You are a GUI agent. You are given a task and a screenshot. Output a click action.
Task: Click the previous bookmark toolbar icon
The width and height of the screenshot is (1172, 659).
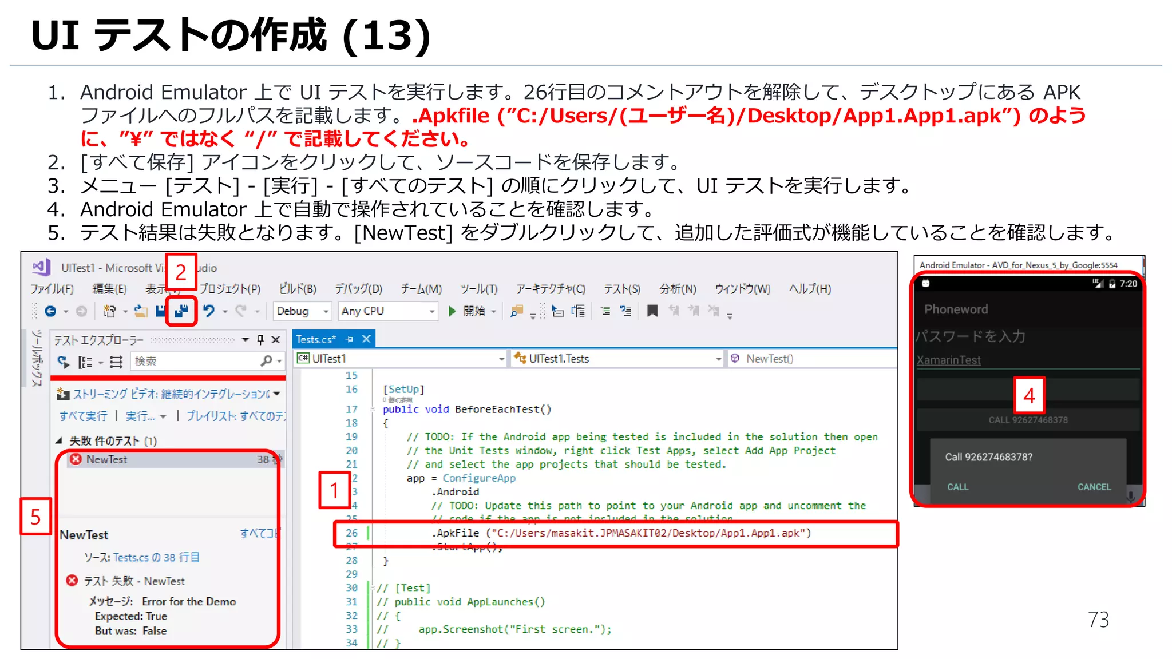(x=674, y=311)
